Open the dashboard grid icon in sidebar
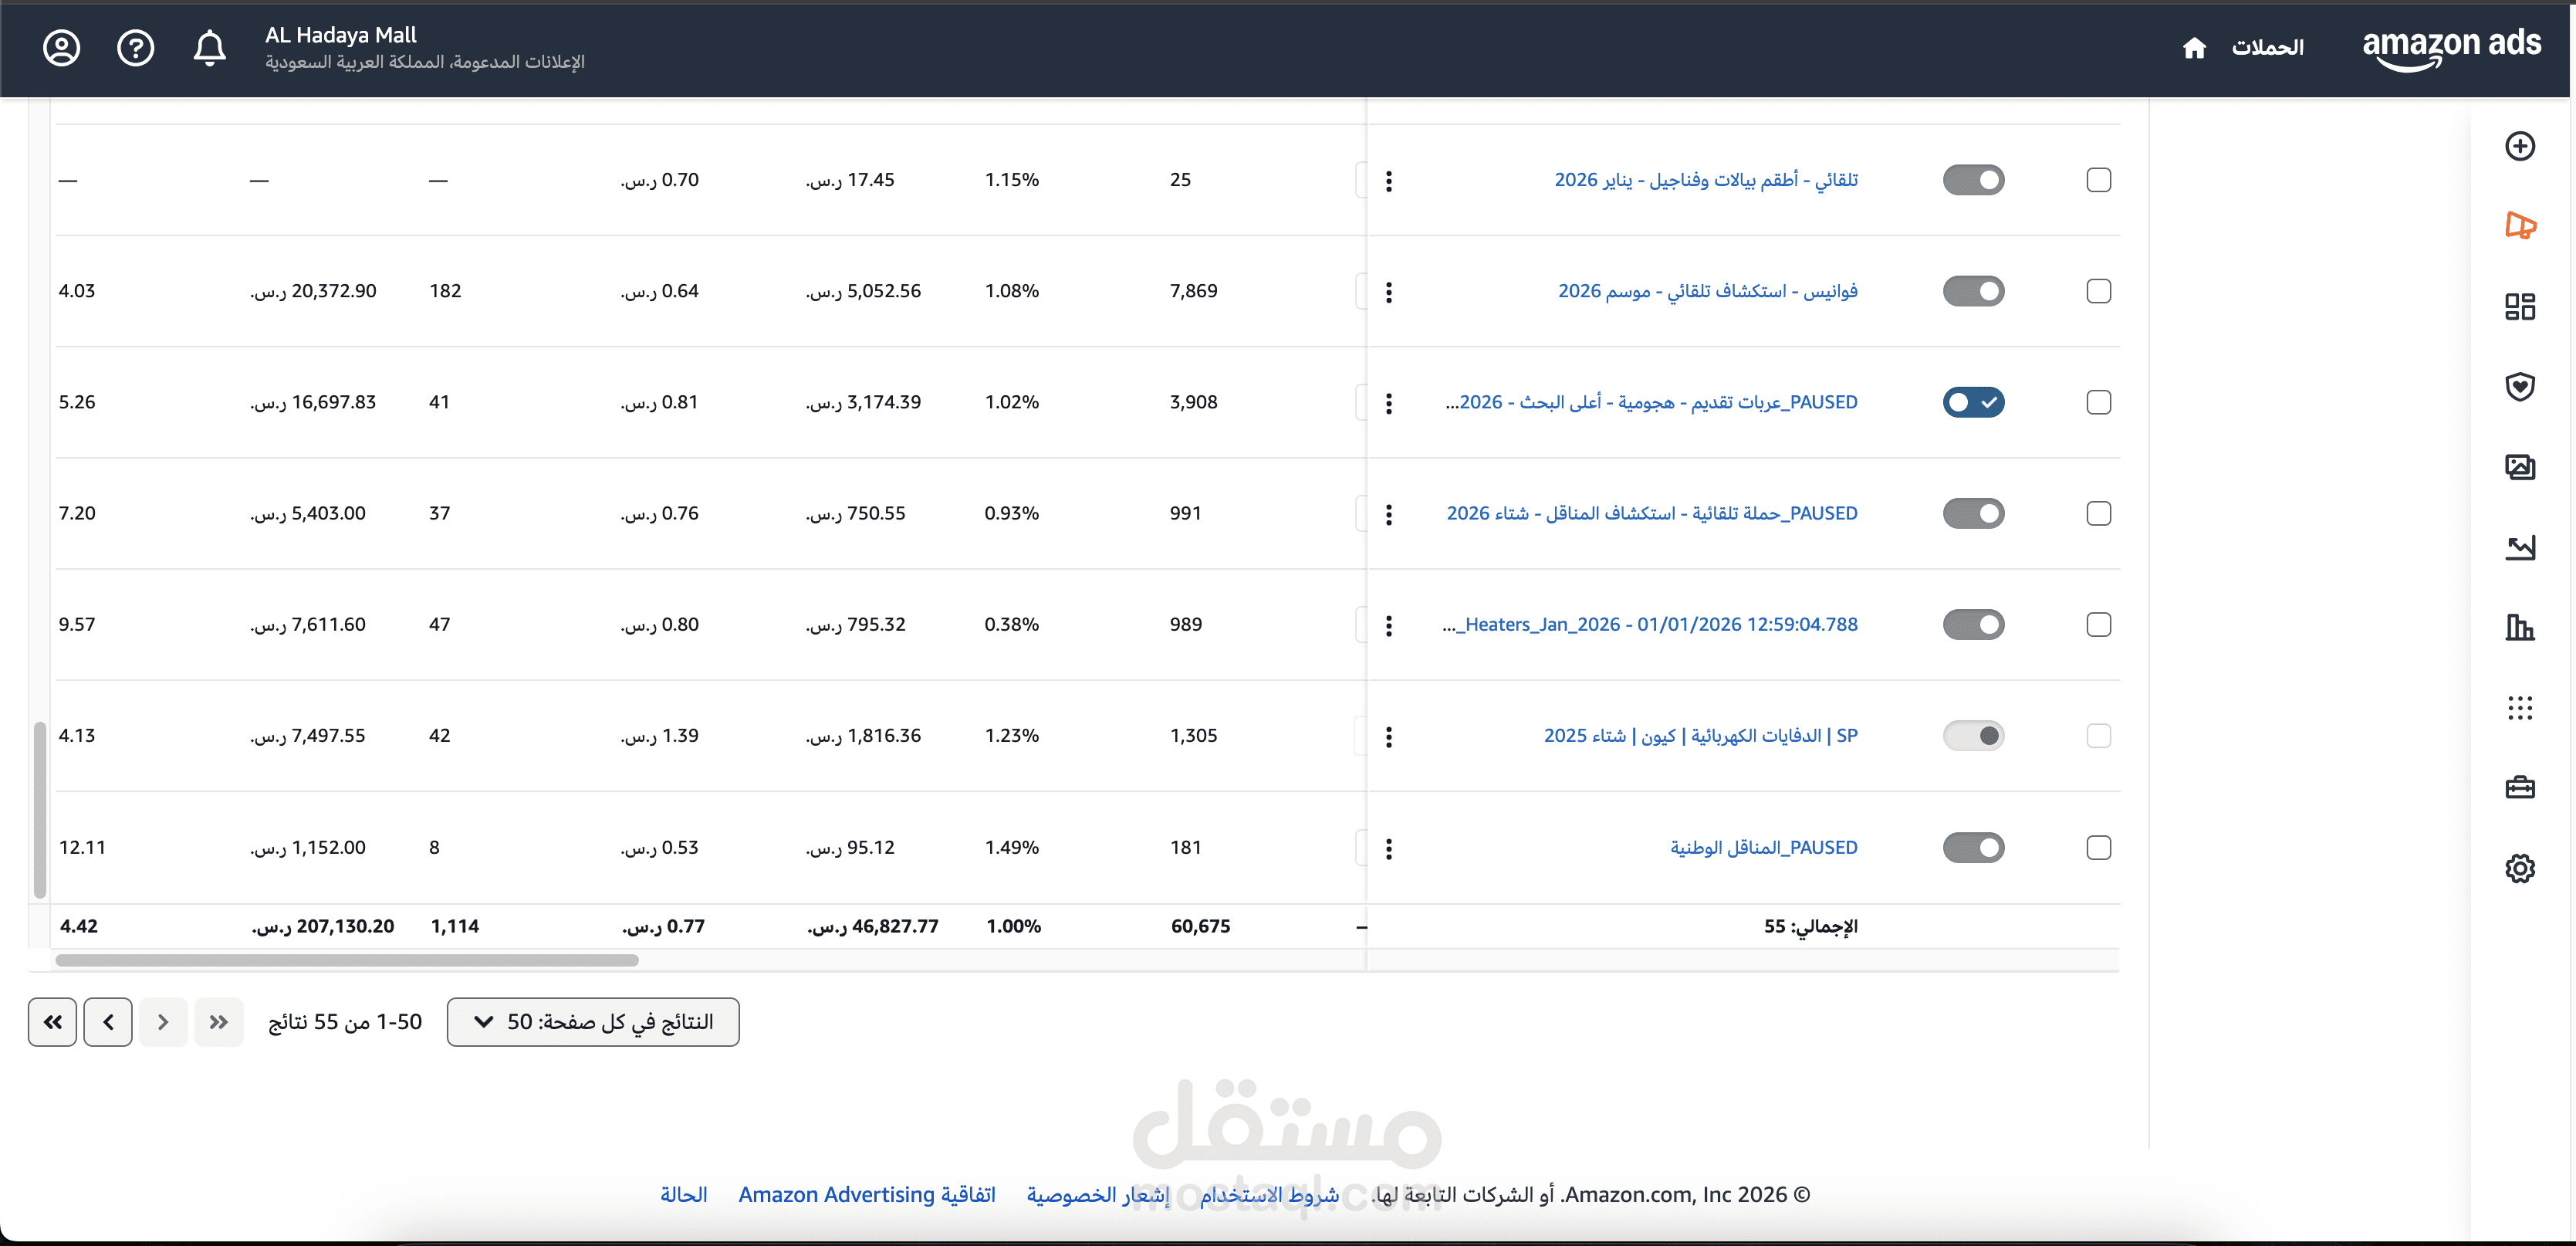The height and width of the screenshot is (1246, 2576). tap(2521, 306)
